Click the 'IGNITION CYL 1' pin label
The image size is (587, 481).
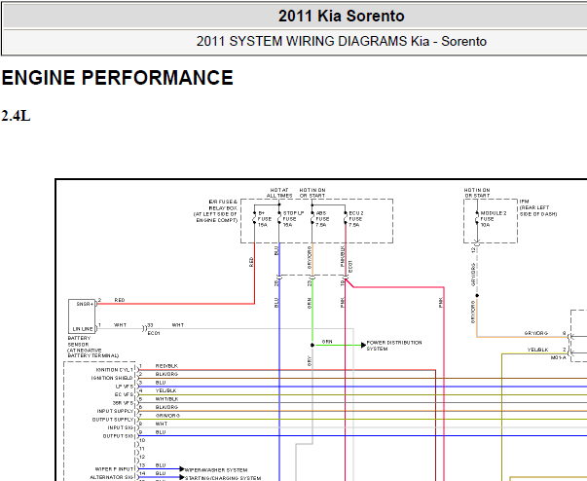tap(114, 370)
